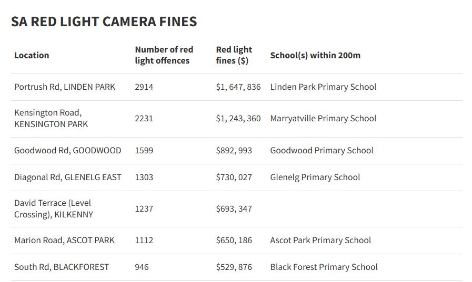Click the Goodwood Rd, GOODWOOD location
This screenshot has width=472, height=282.
point(68,150)
